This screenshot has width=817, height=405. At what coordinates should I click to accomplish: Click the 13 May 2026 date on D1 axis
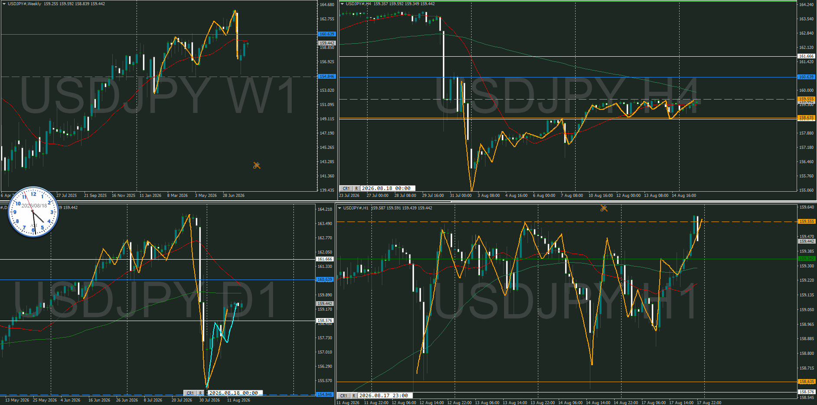point(17,400)
